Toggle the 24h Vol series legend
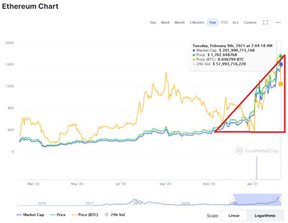288x223 pixels. [x=115, y=214]
